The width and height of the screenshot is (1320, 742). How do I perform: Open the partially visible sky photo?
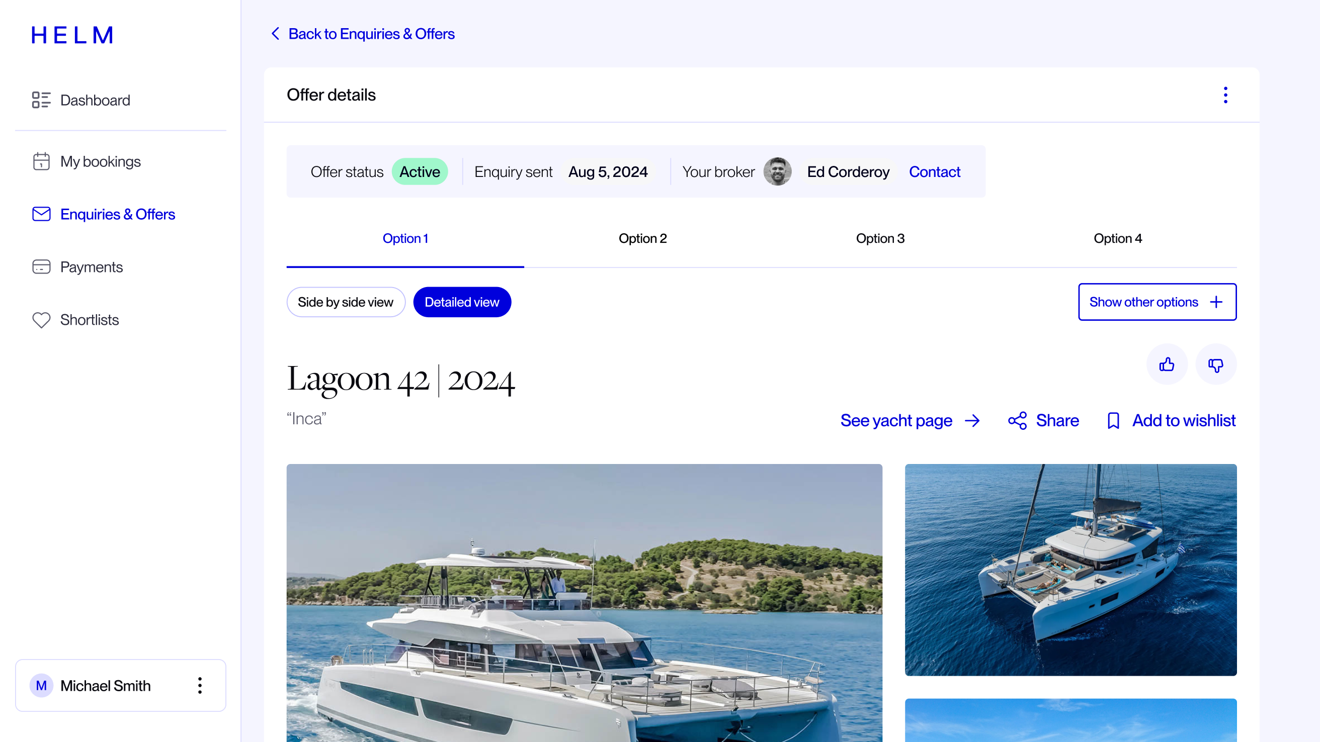coord(1070,720)
